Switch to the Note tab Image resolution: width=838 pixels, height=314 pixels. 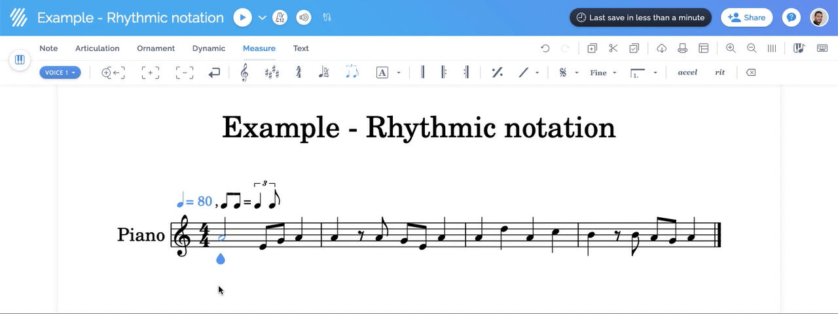tap(48, 48)
